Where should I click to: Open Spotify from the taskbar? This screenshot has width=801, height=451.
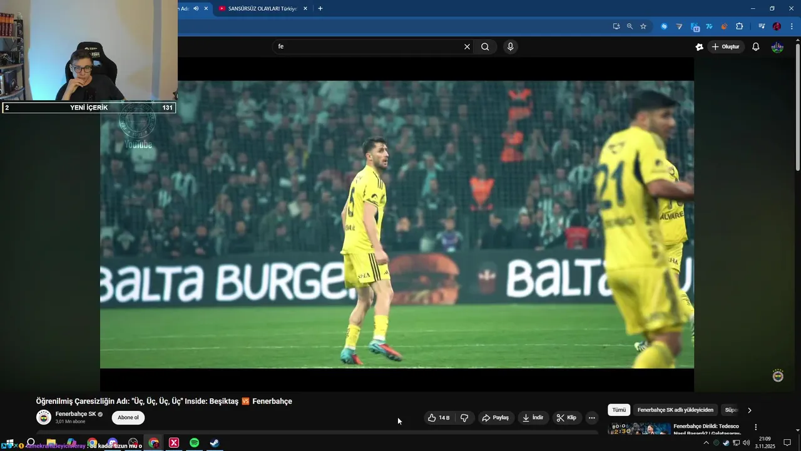194,443
